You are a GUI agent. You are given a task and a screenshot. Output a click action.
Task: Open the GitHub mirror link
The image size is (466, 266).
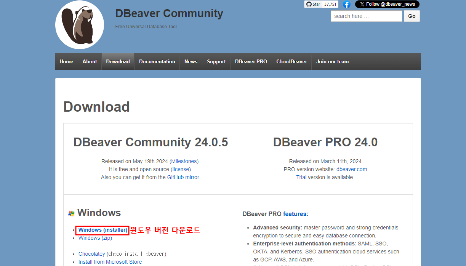(183, 177)
